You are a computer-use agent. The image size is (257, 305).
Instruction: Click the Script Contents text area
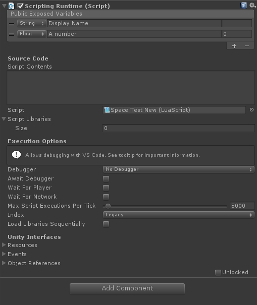pyautogui.click(x=131, y=88)
